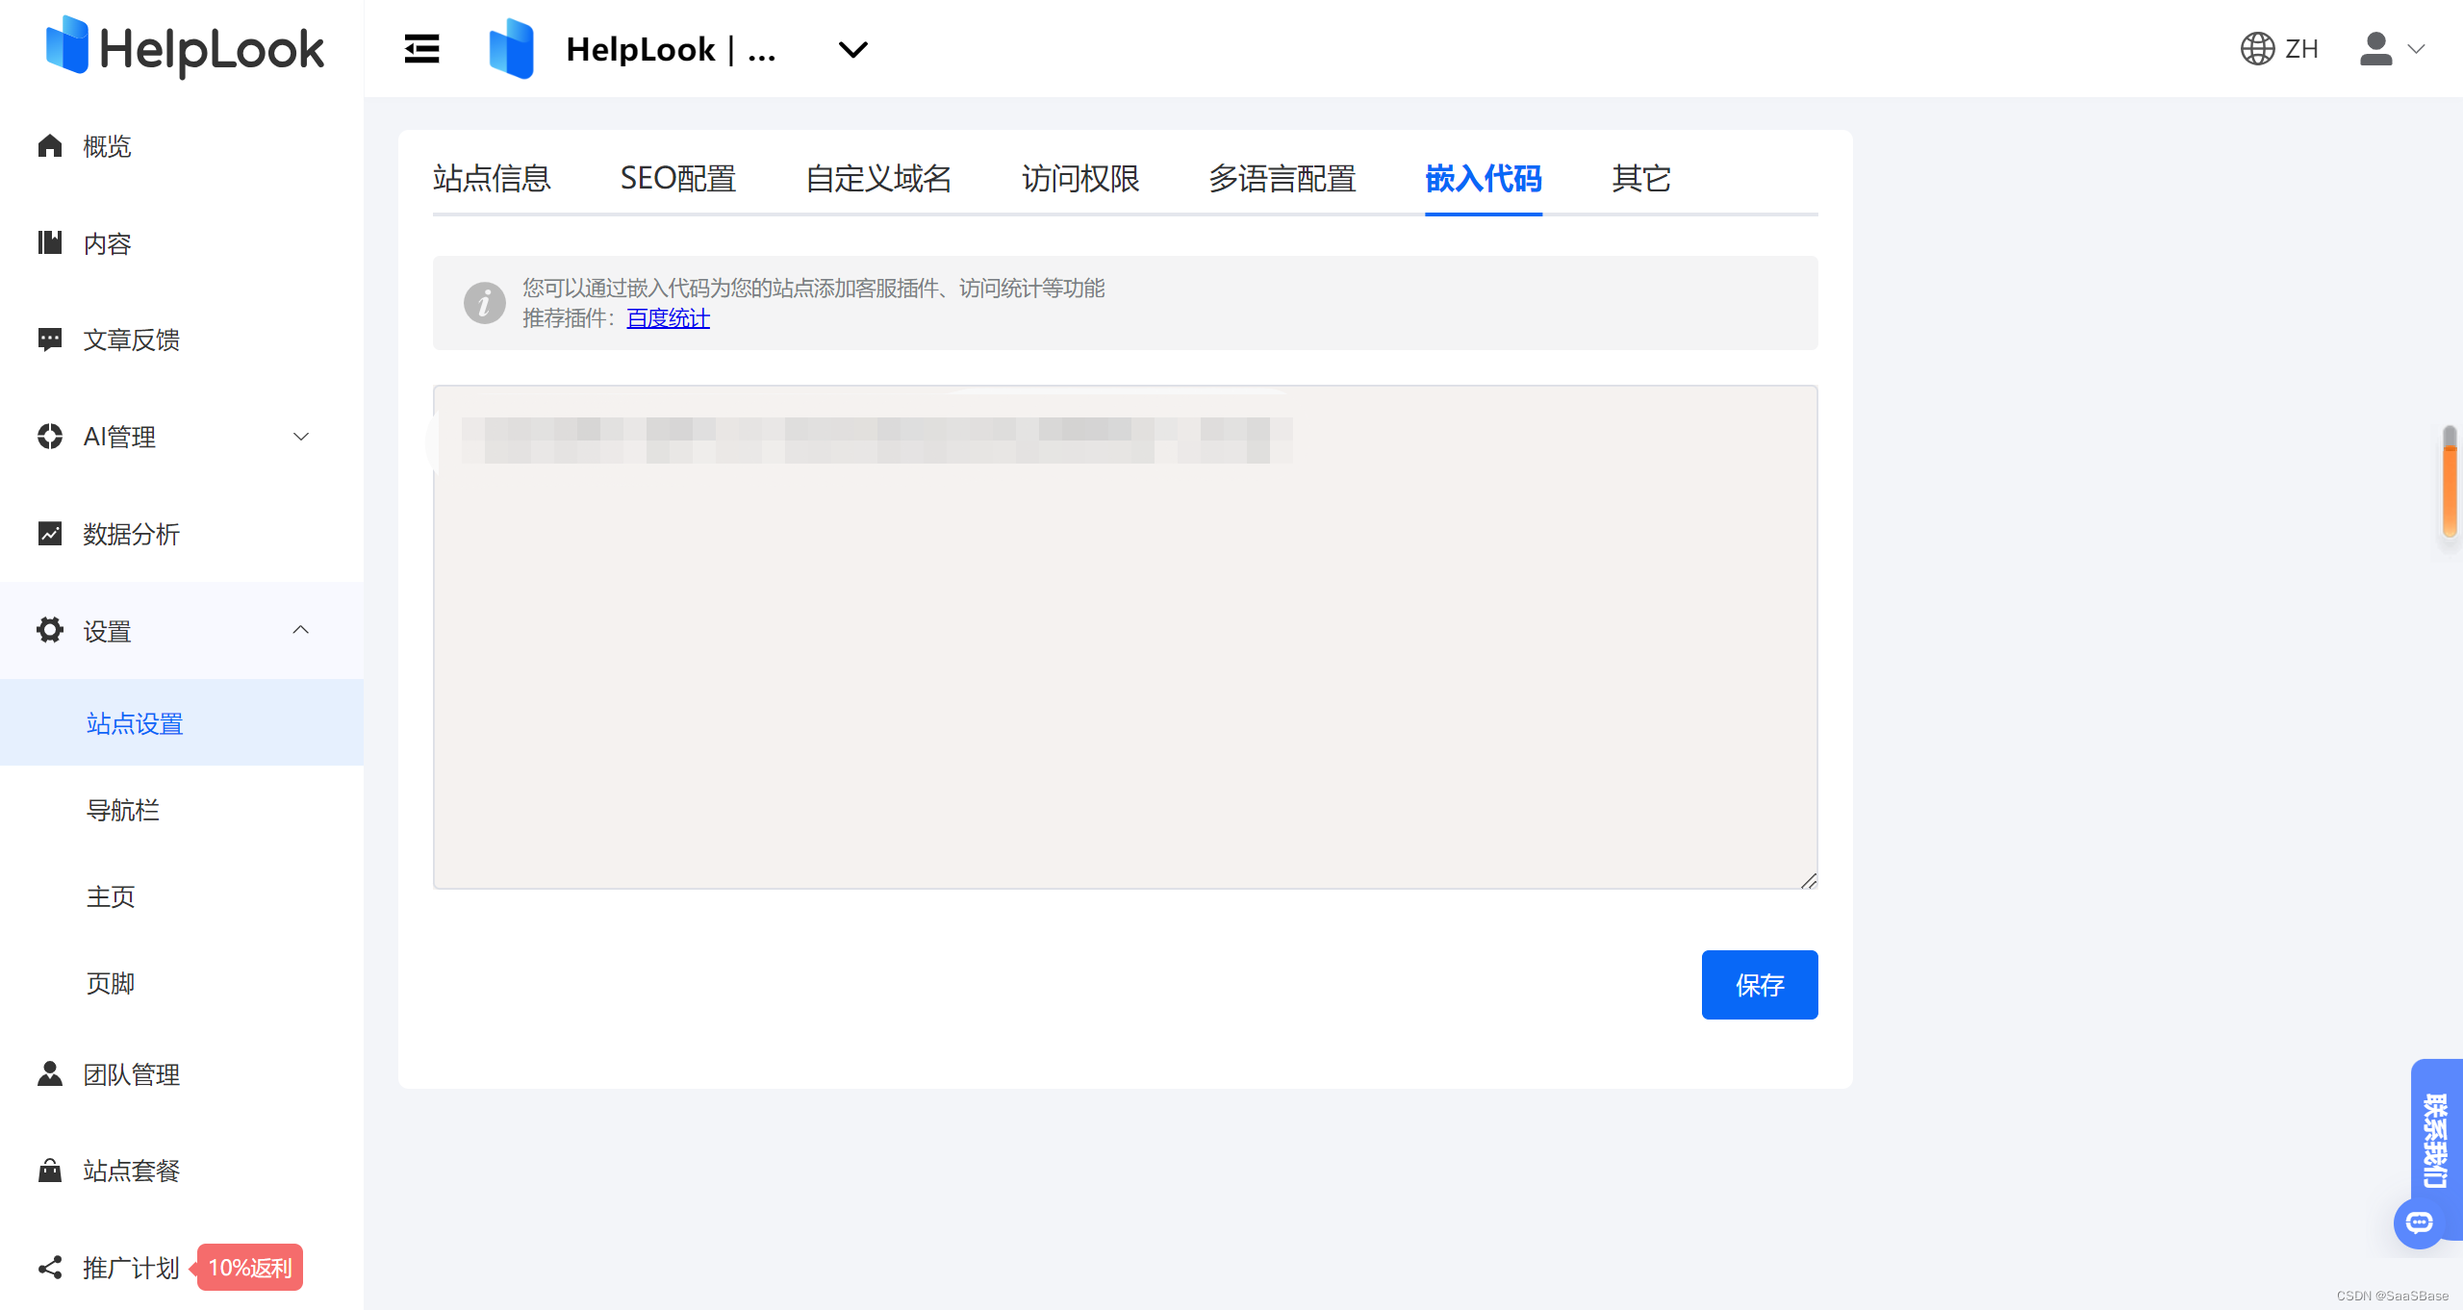Switch to 站点信息 tab
Viewport: 2463px width, 1310px height.
(492, 179)
